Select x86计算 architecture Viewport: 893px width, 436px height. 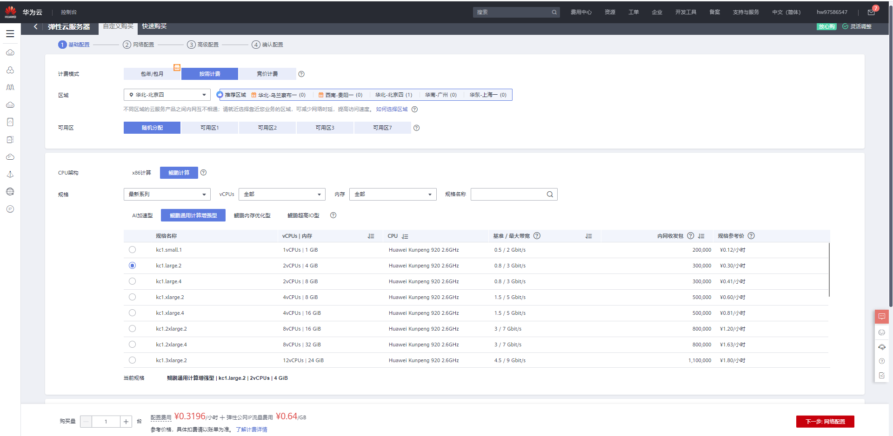click(141, 173)
